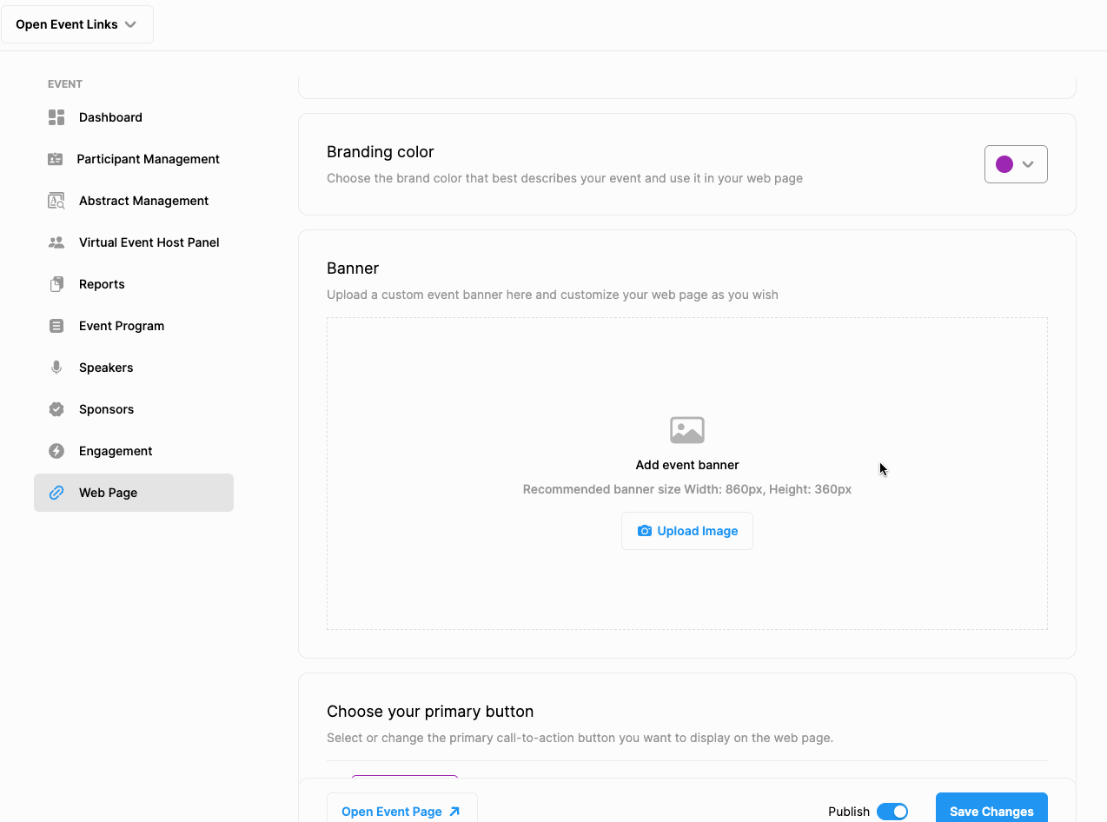Viewport: 1107px width, 822px height.
Task: Open the Open Event Page link
Action: [x=401, y=811]
